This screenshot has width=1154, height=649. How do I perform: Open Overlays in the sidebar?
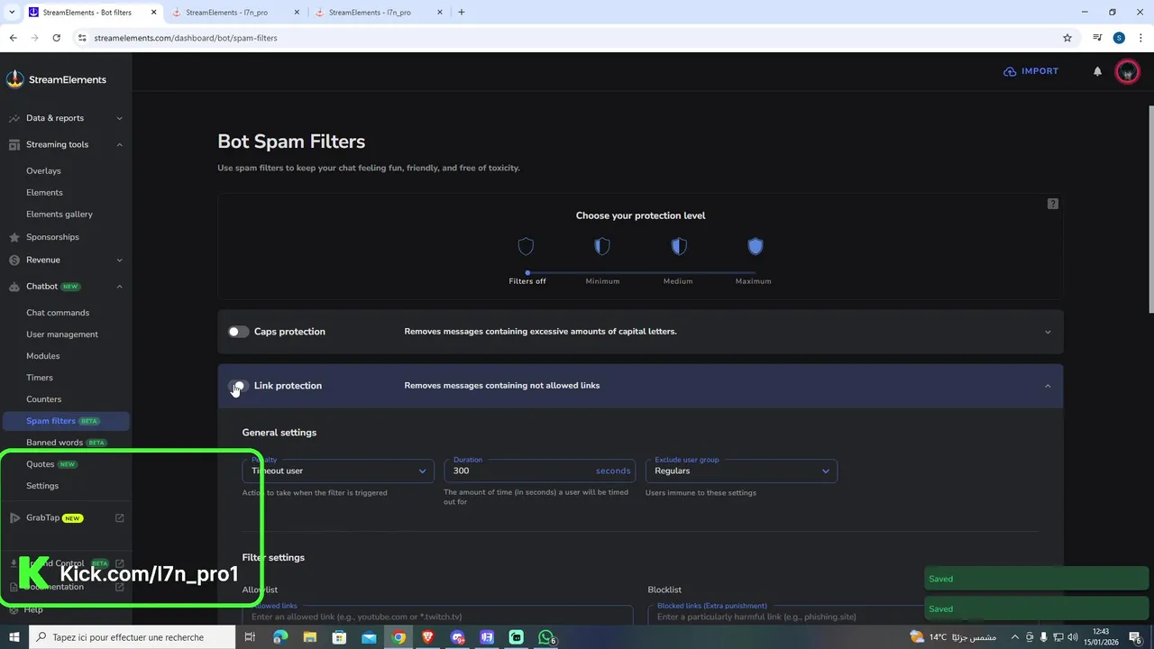[x=43, y=170]
